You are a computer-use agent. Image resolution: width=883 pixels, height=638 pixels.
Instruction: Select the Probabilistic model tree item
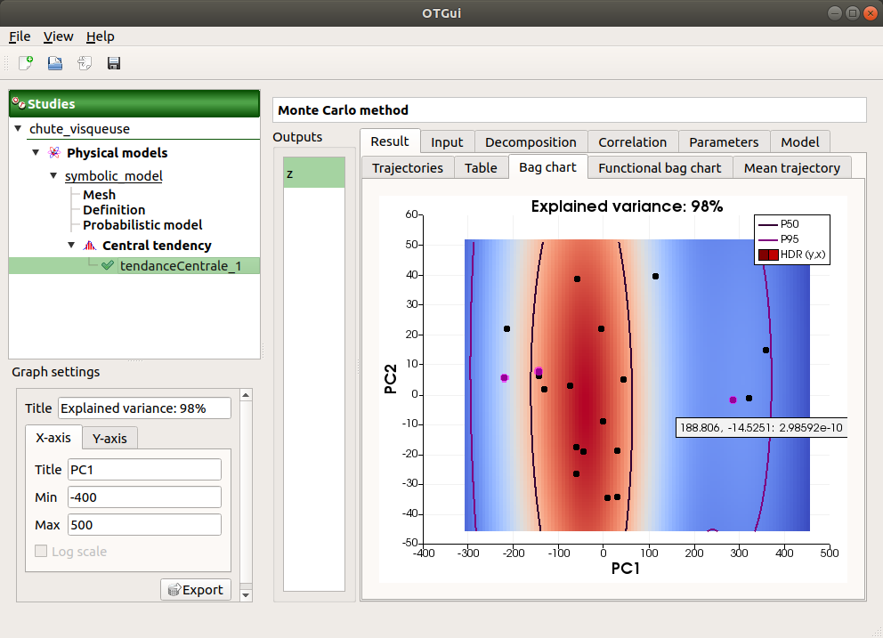142,225
